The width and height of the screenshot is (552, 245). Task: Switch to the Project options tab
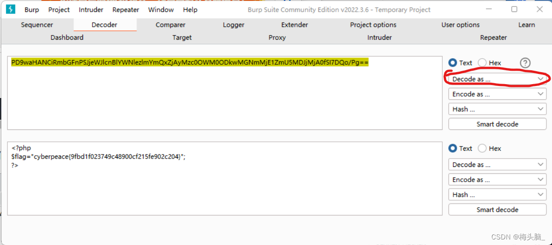pos(373,25)
